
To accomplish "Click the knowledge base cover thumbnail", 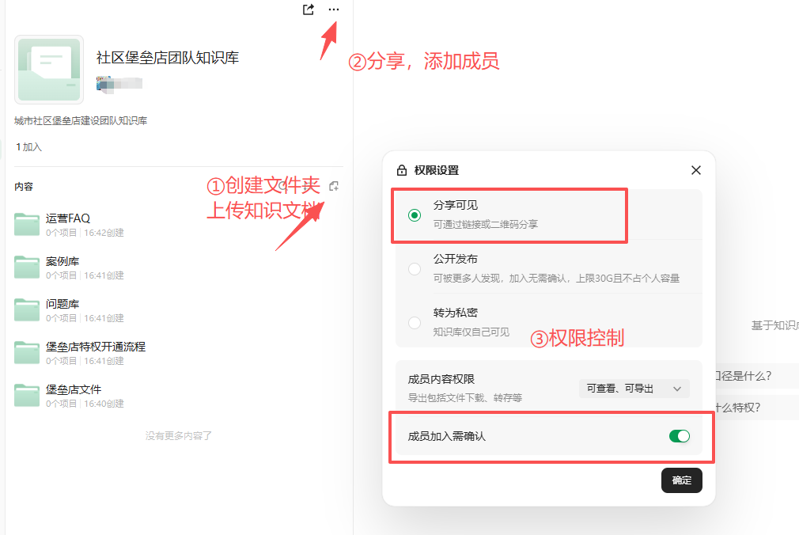I will 48,69.
